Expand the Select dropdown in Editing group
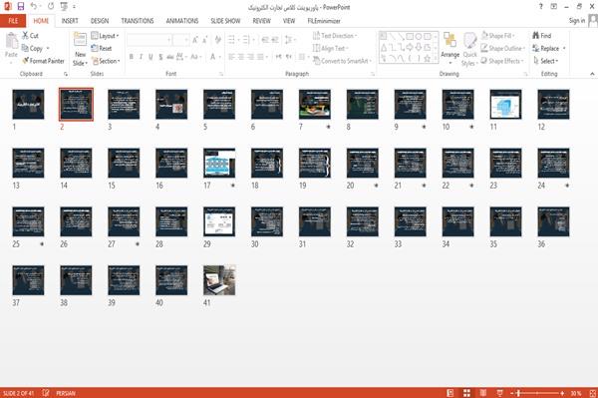The width and height of the screenshot is (598, 398). (546, 61)
